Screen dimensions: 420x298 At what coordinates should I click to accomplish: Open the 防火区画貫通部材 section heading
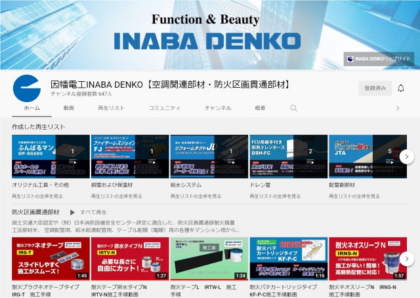click(35, 212)
